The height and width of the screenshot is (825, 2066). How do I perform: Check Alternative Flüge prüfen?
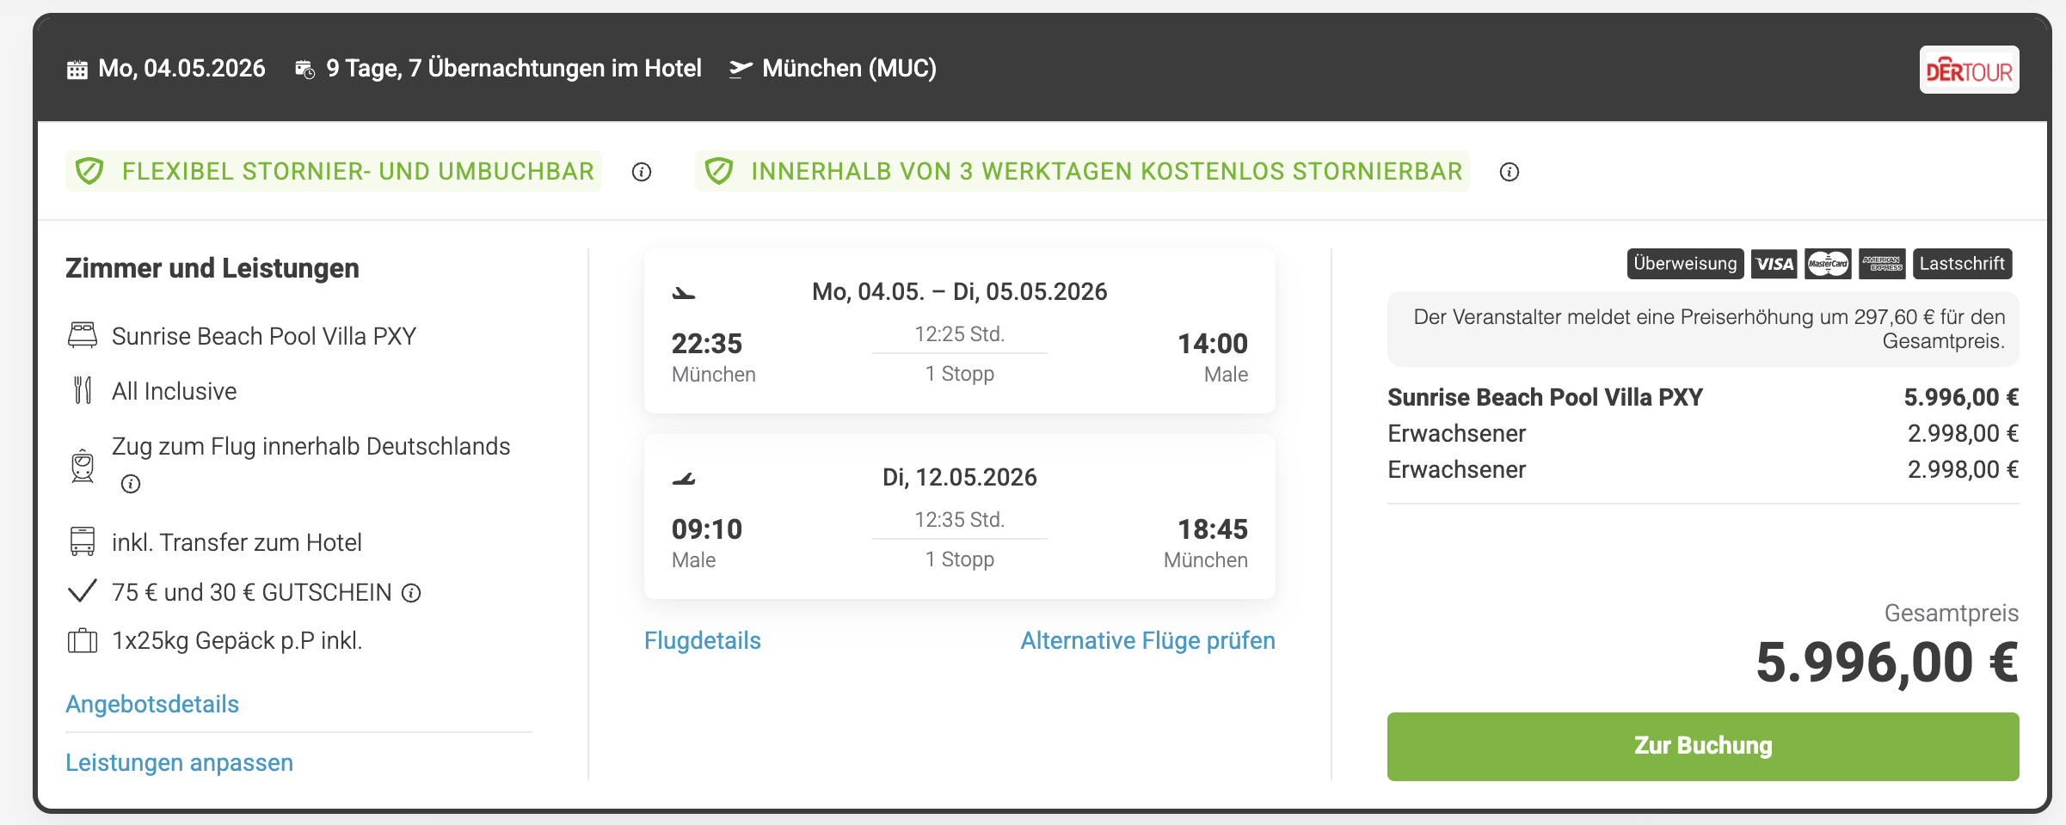1147,641
